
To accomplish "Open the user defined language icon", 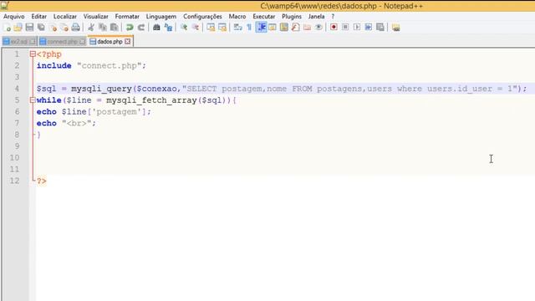I will coord(273,28).
